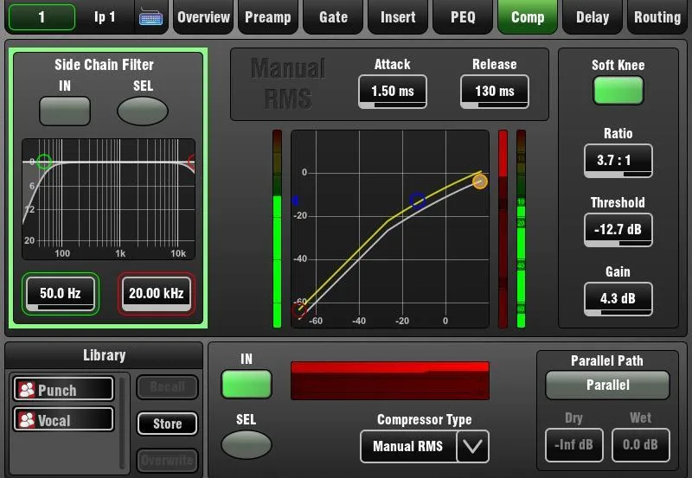This screenshot has width=692, height=478.
Task: Click the Overwrite library button
Action: point(167,461)
